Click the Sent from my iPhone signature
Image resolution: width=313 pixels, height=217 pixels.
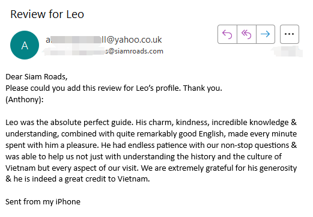click(x=43, y=202)
